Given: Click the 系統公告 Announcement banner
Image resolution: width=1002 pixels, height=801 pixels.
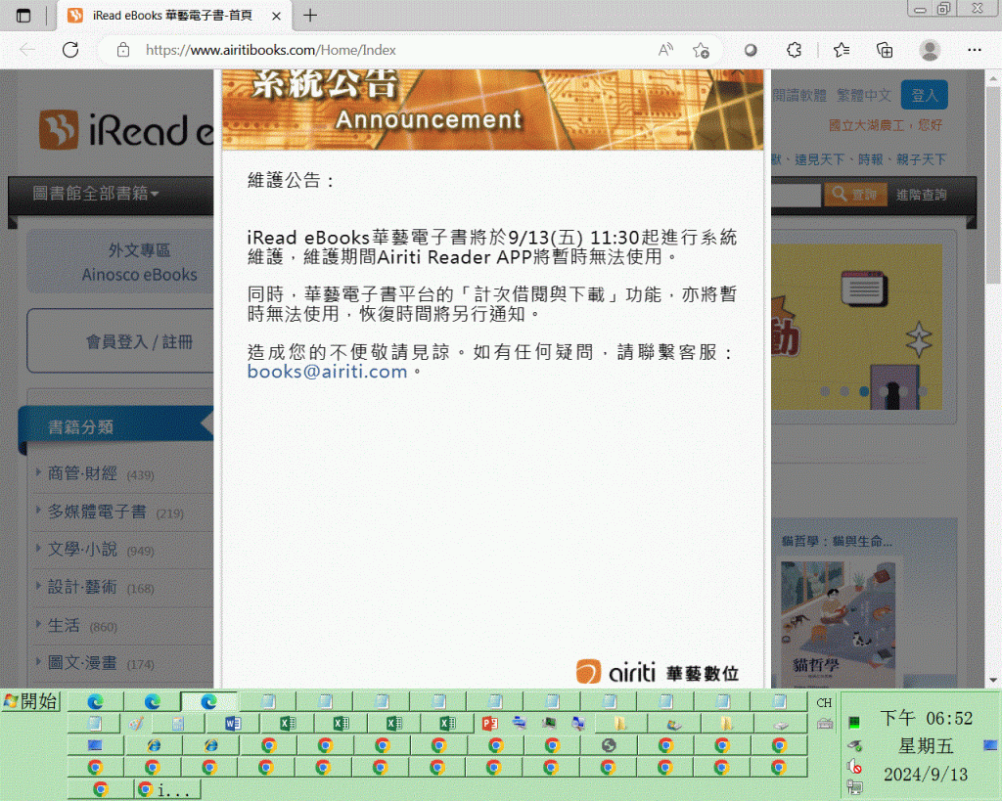Looking at the screenshot, I should (492, 110).
